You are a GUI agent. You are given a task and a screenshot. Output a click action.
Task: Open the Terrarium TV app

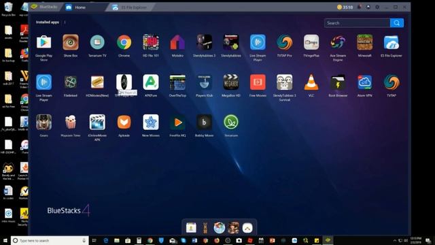click(x=97, y=42)
